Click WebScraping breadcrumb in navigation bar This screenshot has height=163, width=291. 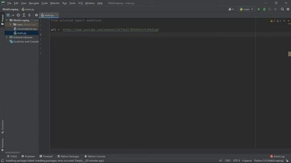(x=10, y=9)
